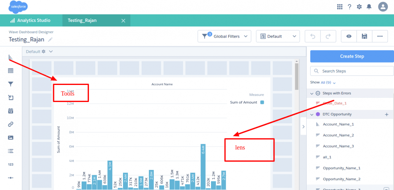394x190 pixels.
Task: Click the Sum of Amount axis label
Action: click(x=58, y=140)
